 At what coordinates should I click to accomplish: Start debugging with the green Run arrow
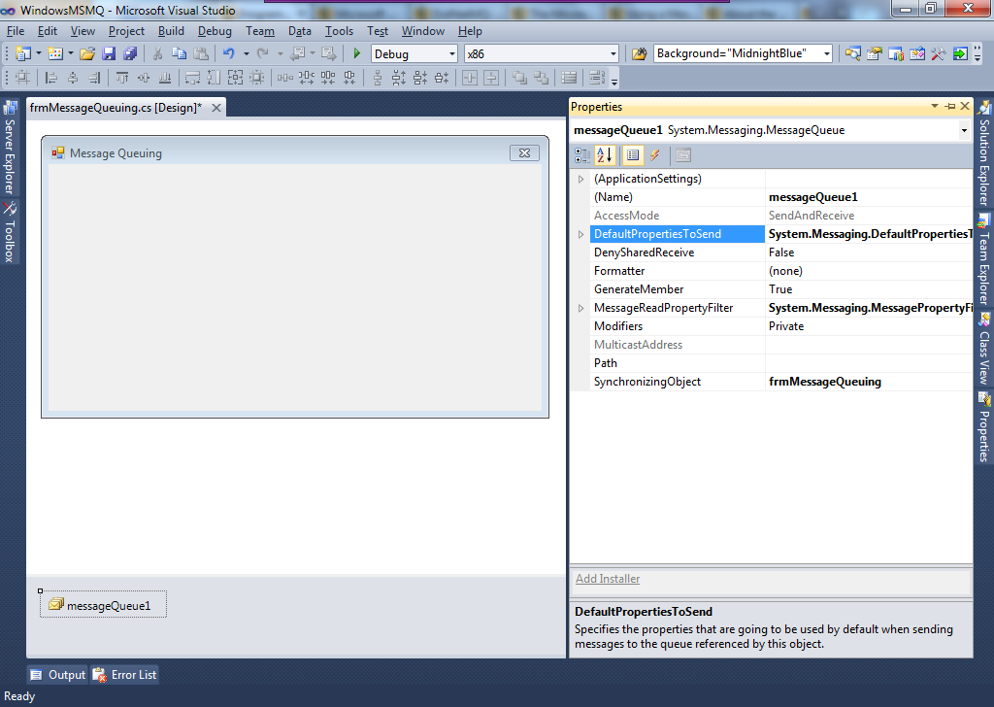pyautogui.click(x=356, y=53)
